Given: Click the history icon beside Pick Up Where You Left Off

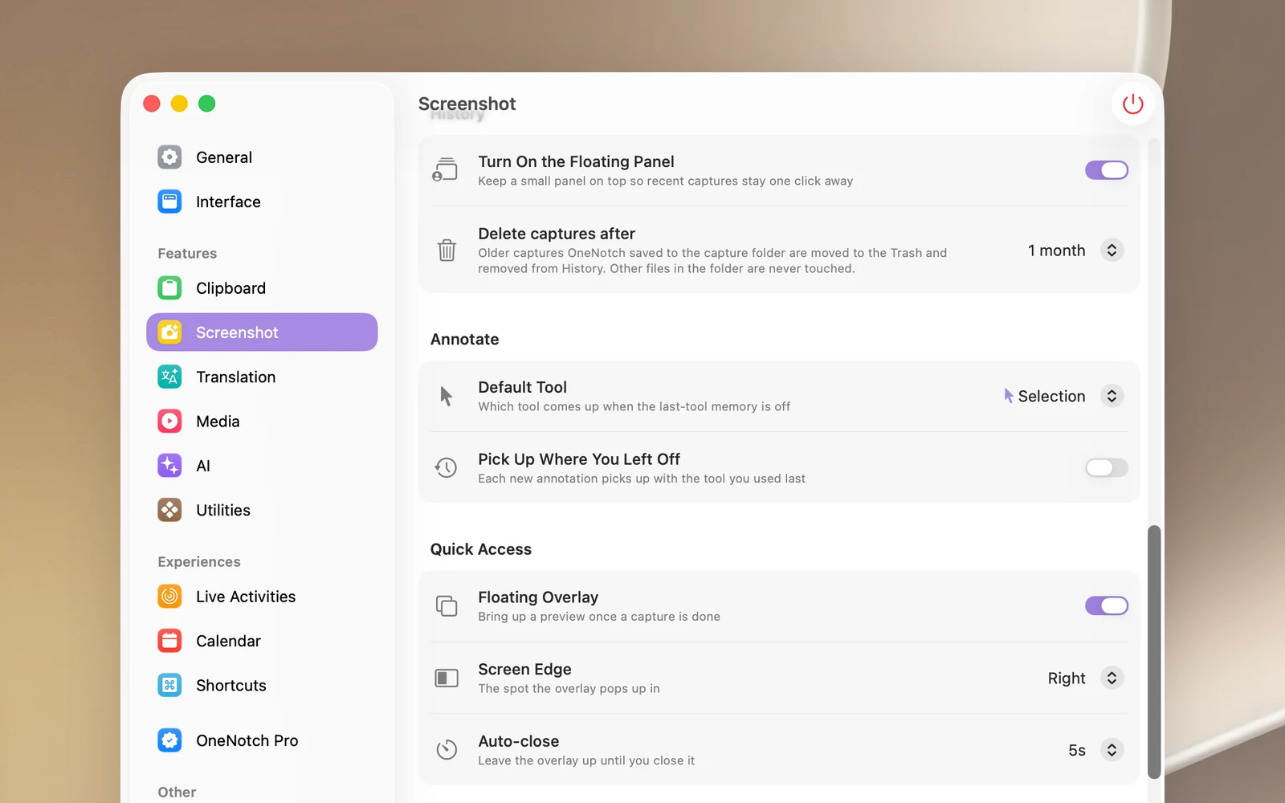Looking at the screenshot, I should [x=447, y=467].
